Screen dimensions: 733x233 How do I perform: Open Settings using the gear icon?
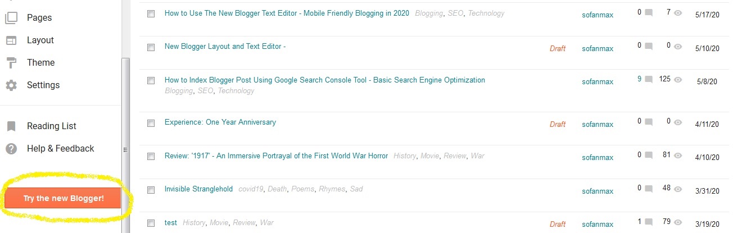point(11,85)
